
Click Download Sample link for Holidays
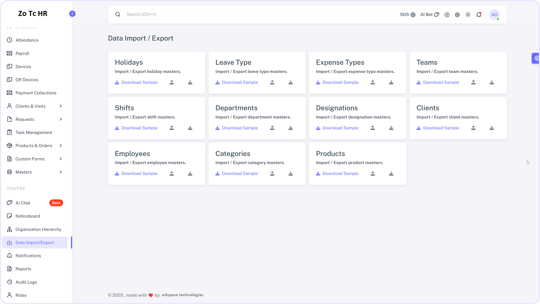click(x=136, y=82)
